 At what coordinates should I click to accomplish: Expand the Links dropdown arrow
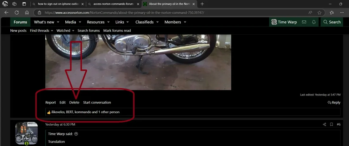128,22
